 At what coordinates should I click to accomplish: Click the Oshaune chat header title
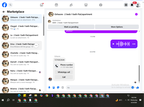73,14
